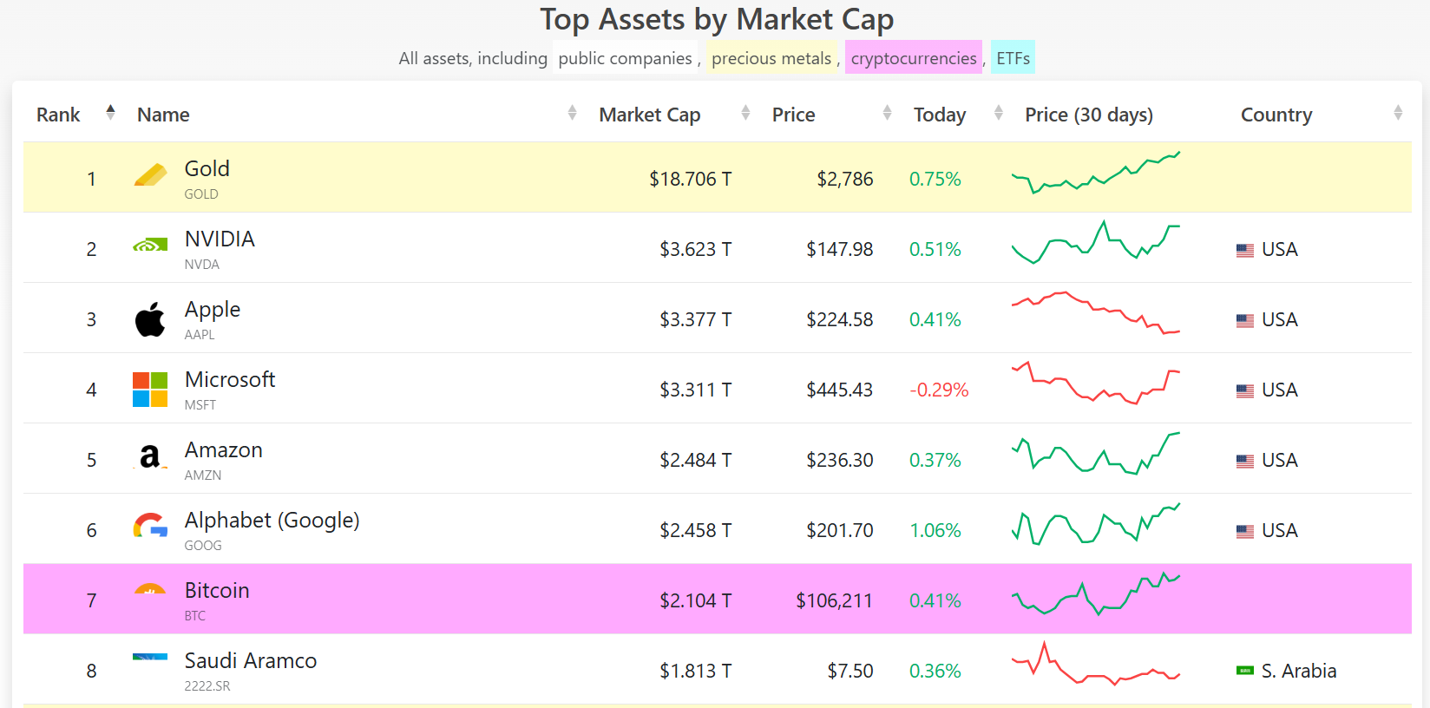The height and width of the screenshot is (708, 1430).
Task: Click the Amazon logo icon
Action: [x=150, y=456]
